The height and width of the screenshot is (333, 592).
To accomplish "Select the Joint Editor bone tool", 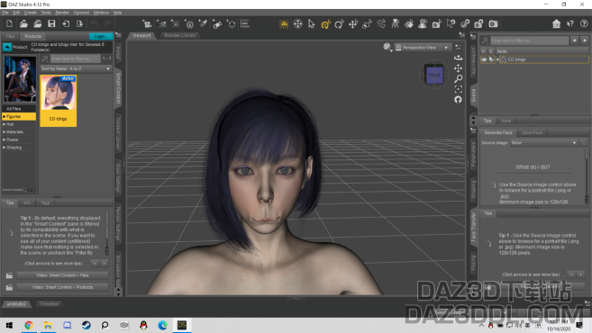I will tap(381, 23).
